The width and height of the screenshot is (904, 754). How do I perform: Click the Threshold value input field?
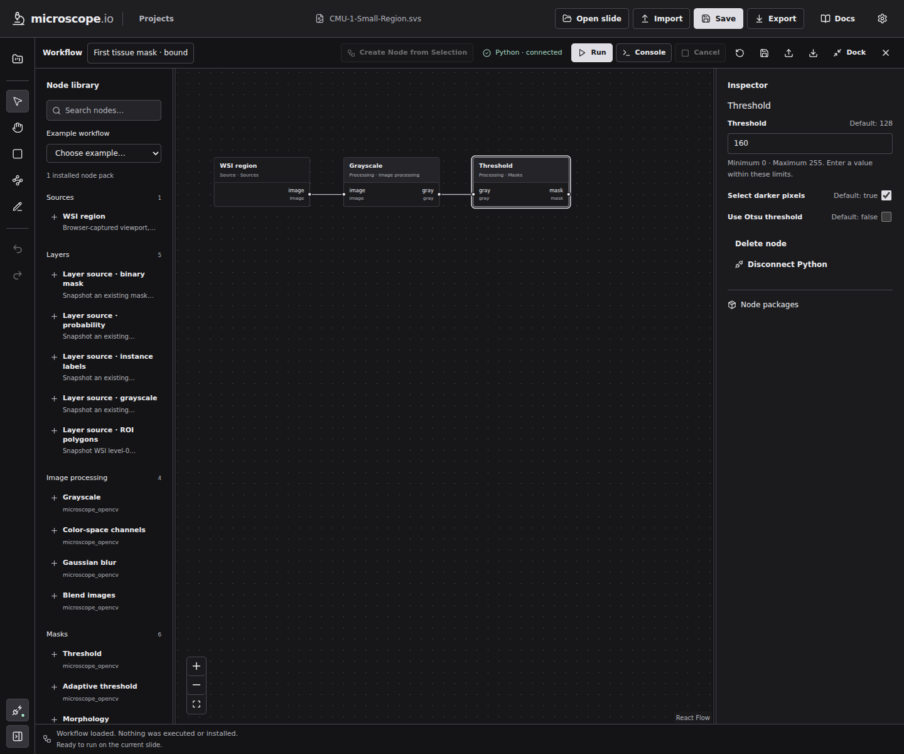pos(810,143)
